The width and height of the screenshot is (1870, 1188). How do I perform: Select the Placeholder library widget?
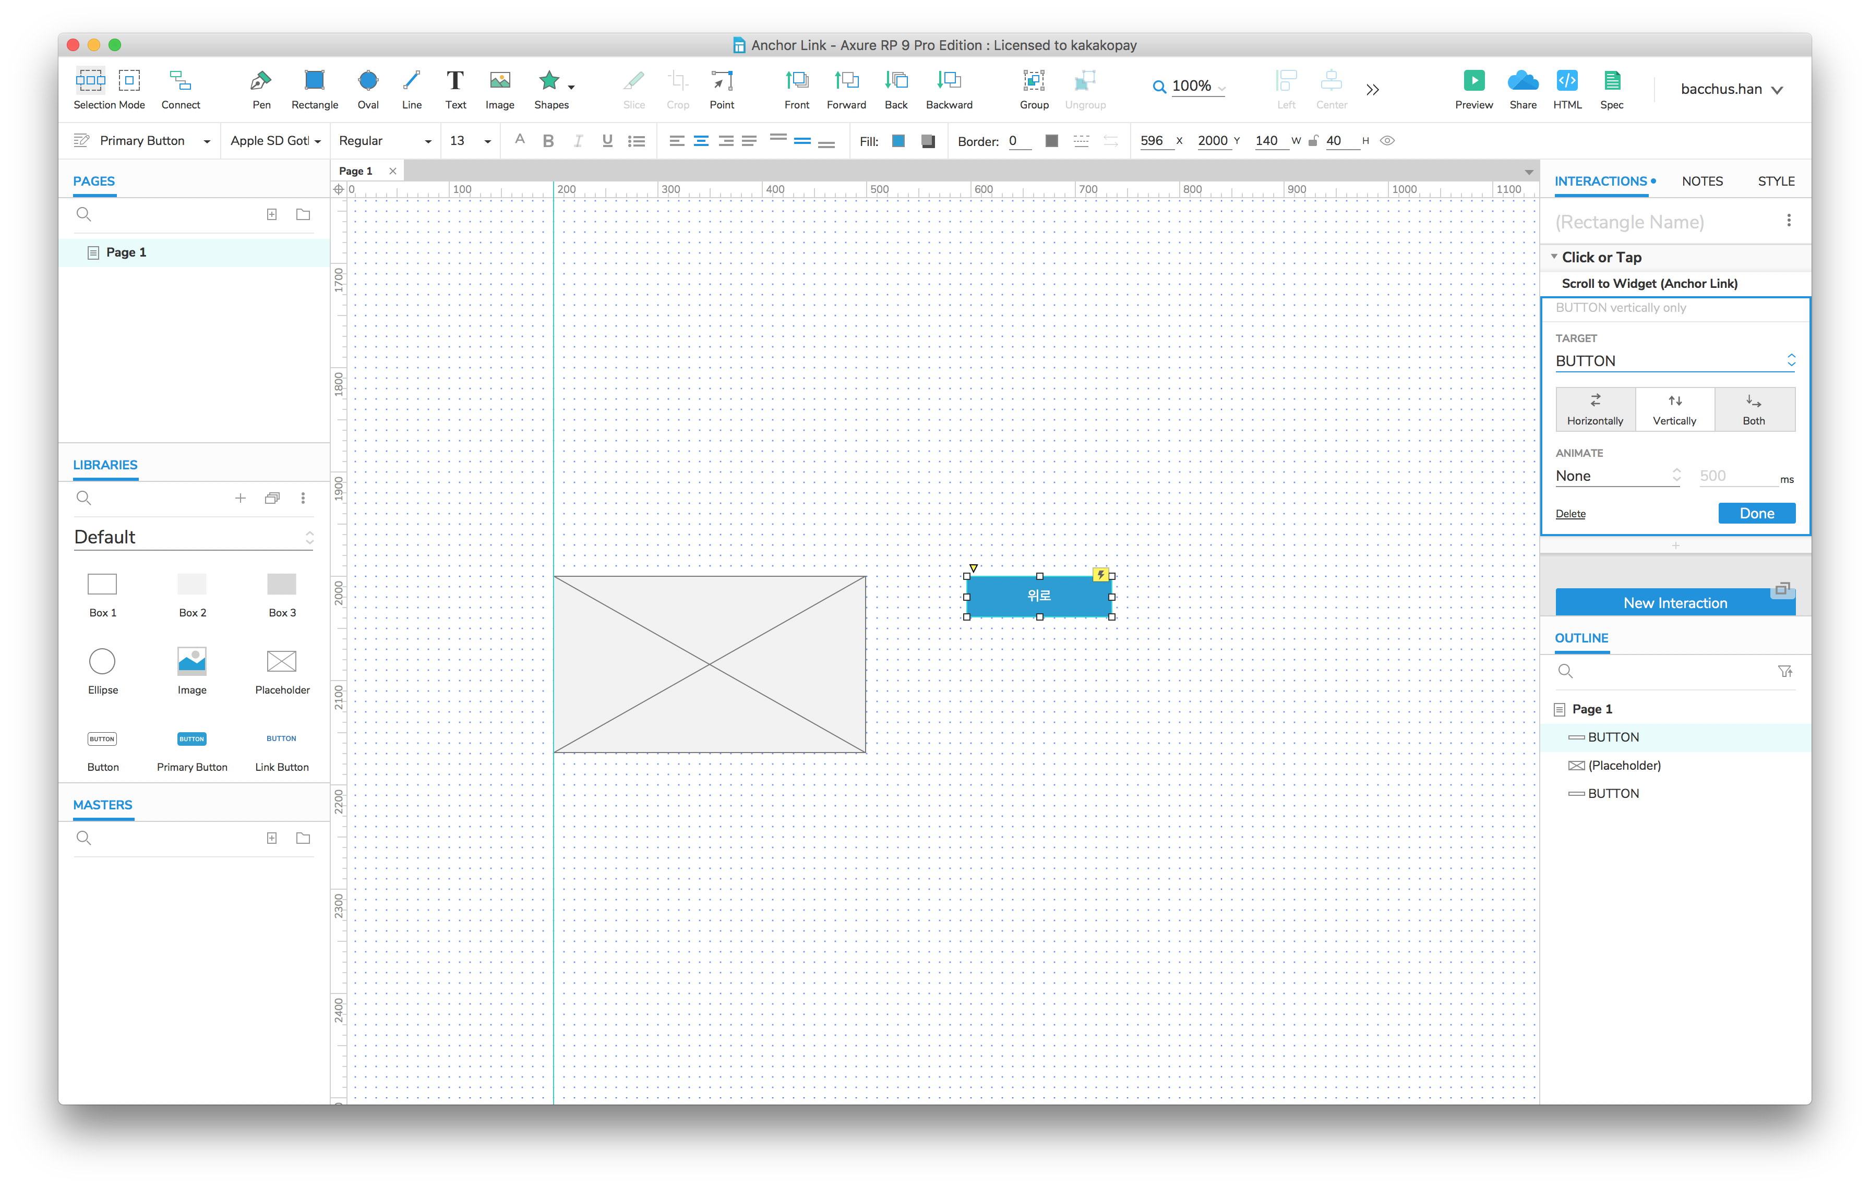[x=282, y=661]
